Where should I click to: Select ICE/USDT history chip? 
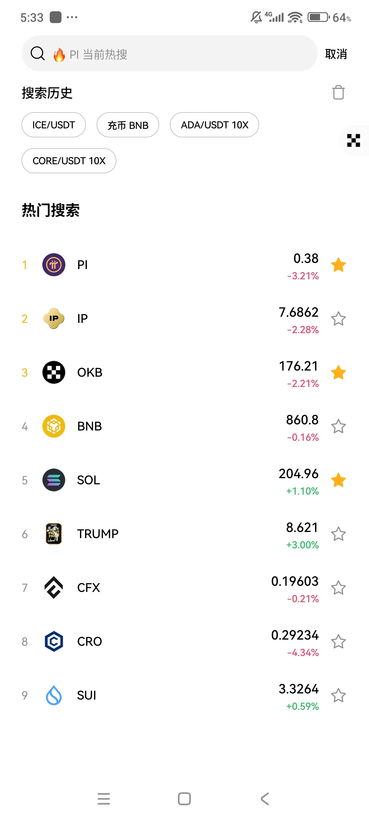54,125
